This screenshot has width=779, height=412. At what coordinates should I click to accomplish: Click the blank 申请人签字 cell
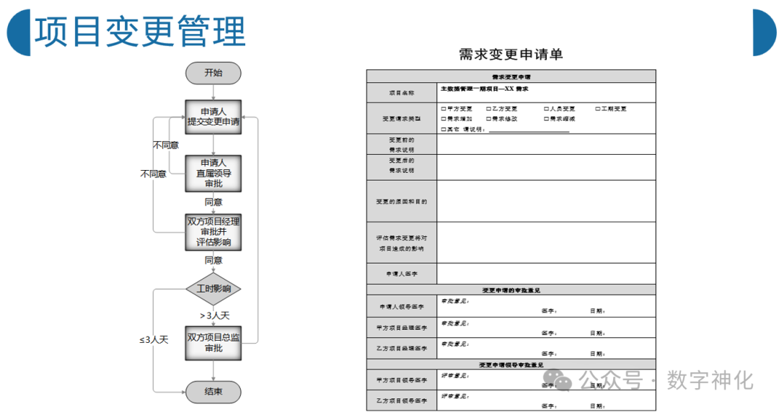point(546,274)
